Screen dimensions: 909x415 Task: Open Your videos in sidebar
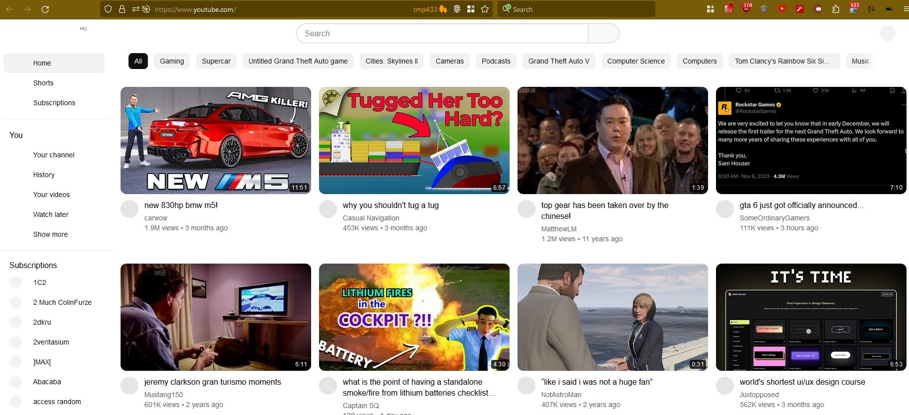54,195
